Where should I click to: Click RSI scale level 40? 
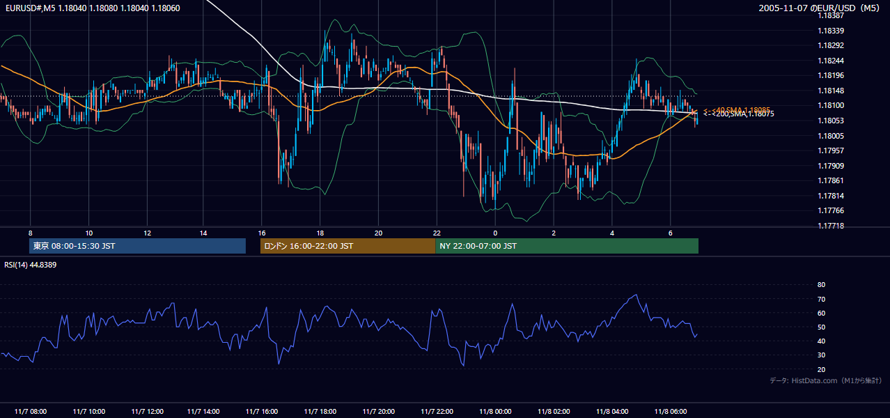tap(821, 341)
